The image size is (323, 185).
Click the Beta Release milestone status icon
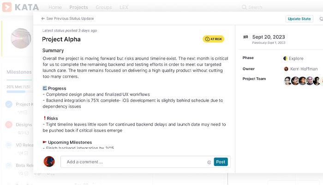pyautogui.click(x=9, y=165)
